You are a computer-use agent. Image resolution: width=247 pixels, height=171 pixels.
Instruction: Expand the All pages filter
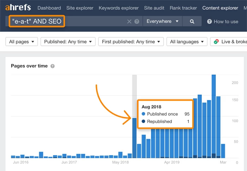coord(22,42)
